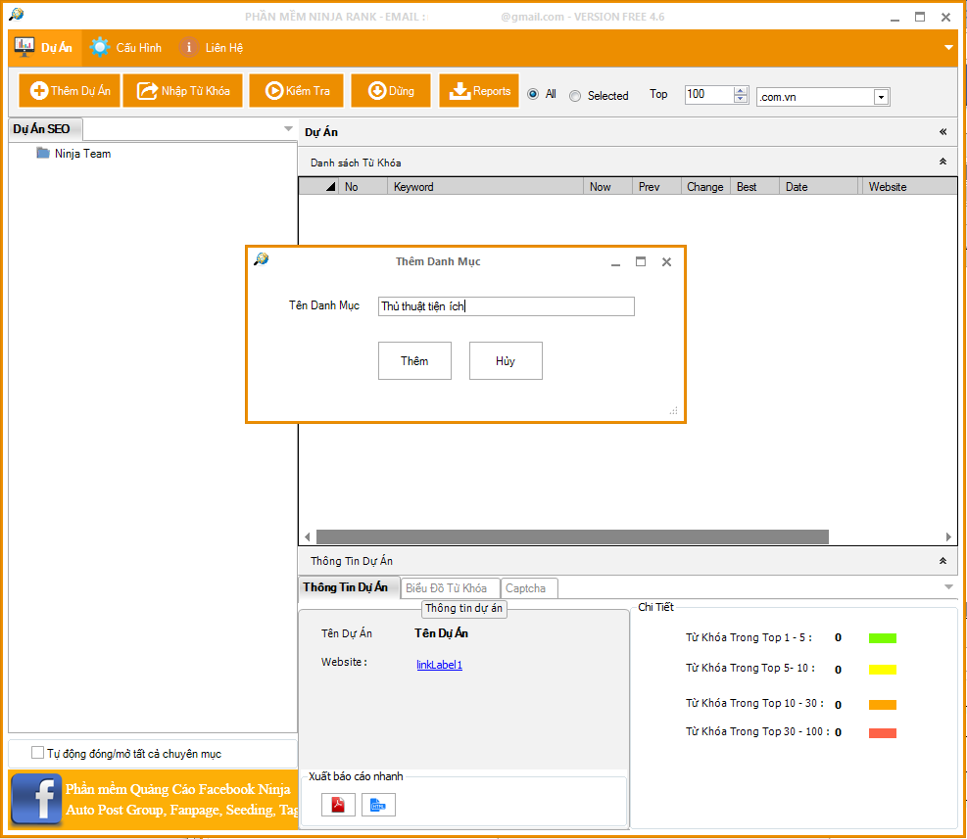Collapse the Thông Tin Dự Án section
This screenshot has width=967, height=839.
[x=943, y=561]
